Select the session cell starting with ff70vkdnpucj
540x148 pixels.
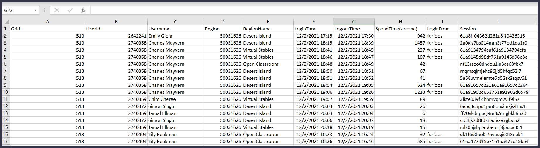(x=498, y=113)
